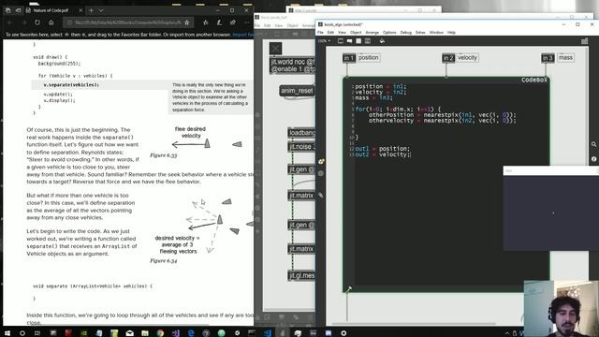Click the 'set tabs aside' icon in Edge
Image resolution: width=599 pixels, height=337 pixels.
click(18, 10)
